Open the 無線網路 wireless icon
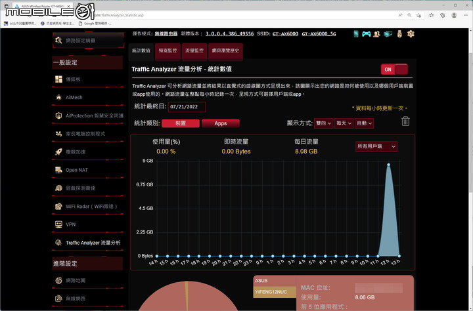 58,299
